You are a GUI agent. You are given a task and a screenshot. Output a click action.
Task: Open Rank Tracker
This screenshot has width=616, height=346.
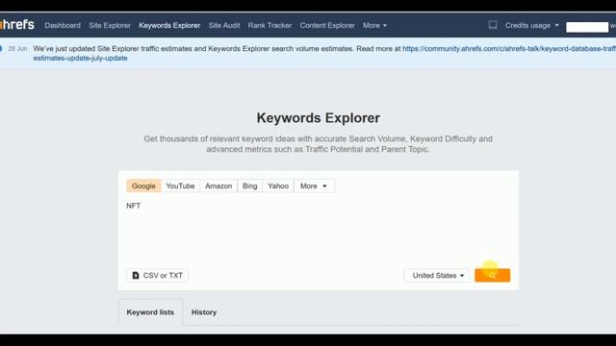click(x=269, y=26)
